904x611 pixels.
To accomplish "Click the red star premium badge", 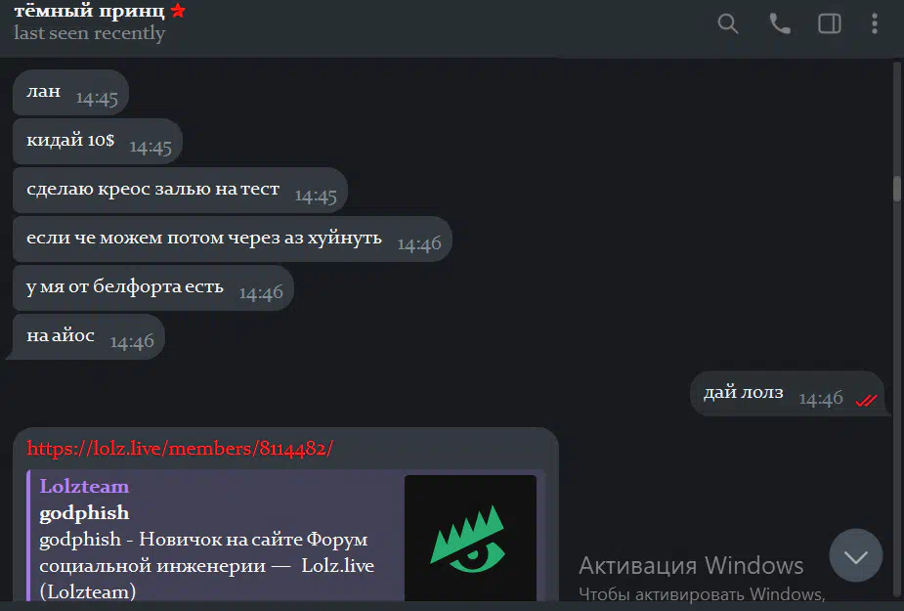I will 178,10.
